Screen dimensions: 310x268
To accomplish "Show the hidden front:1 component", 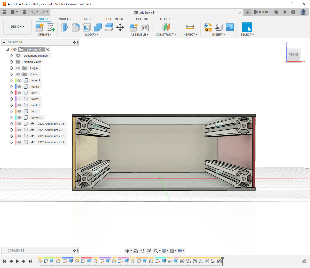I will 19,99.
